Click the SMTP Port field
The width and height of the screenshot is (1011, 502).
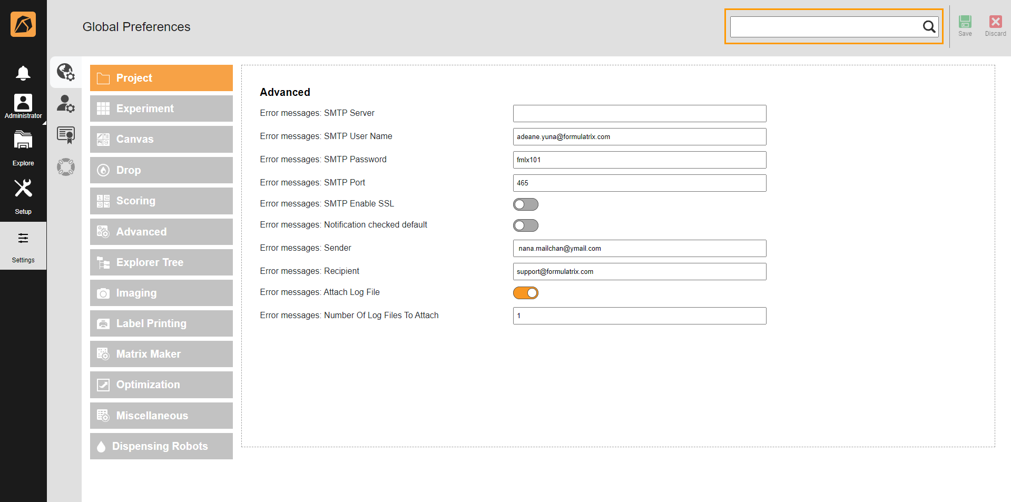tap(639, 183)
